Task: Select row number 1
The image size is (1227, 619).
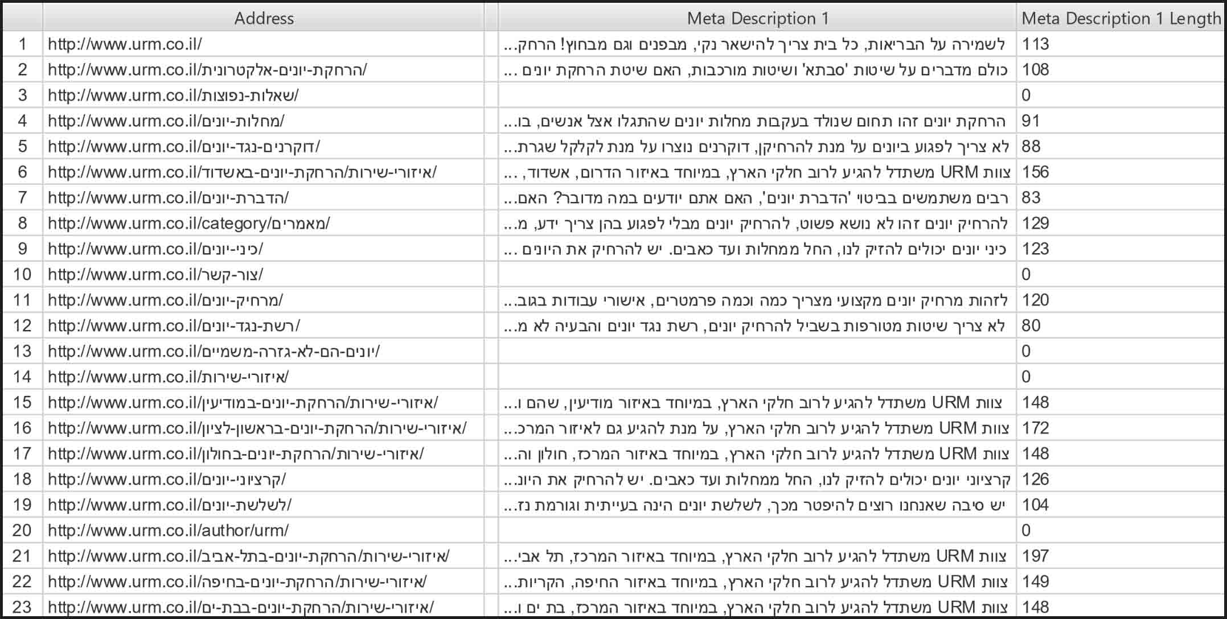Action: click(x=22, y=44)
